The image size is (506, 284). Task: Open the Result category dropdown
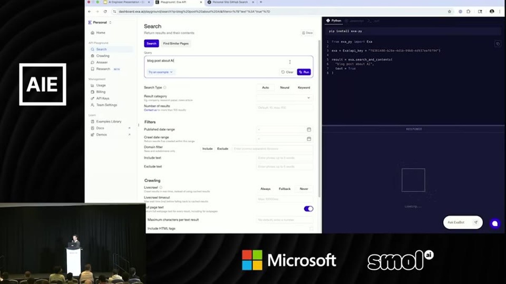(x=285, y=98)
